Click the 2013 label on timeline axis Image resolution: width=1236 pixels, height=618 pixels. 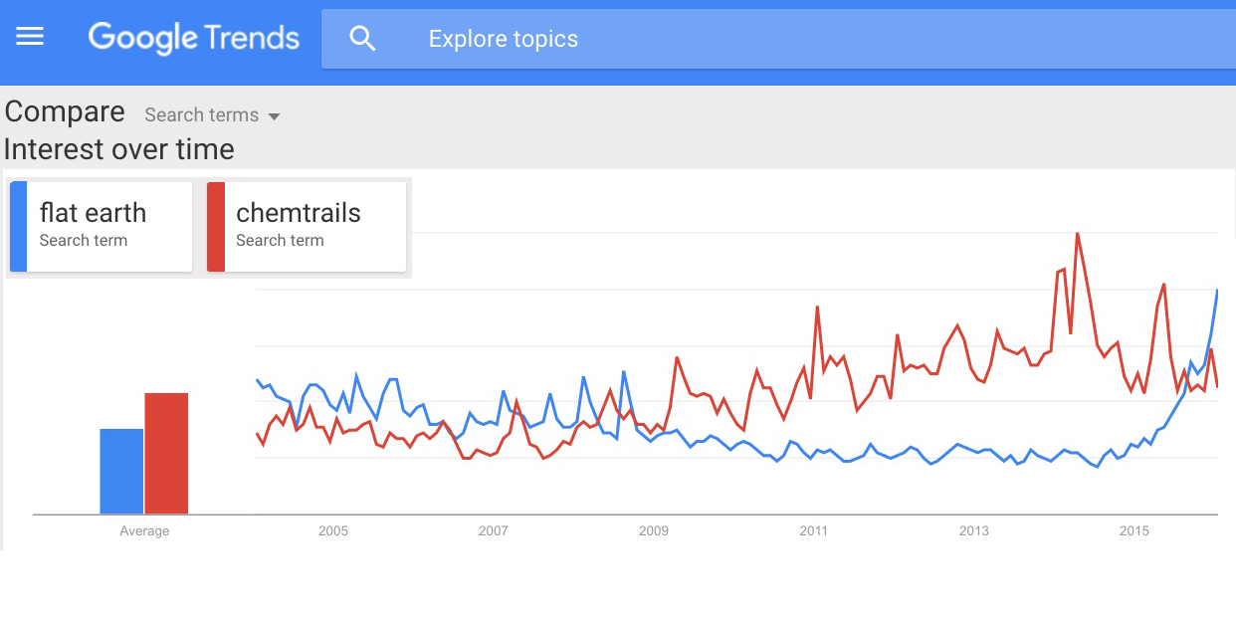(974, 531)
